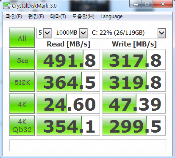Start the 512K benchmark test
The width and height of the screenshot is (175, 158).
[x=22, y=82]
